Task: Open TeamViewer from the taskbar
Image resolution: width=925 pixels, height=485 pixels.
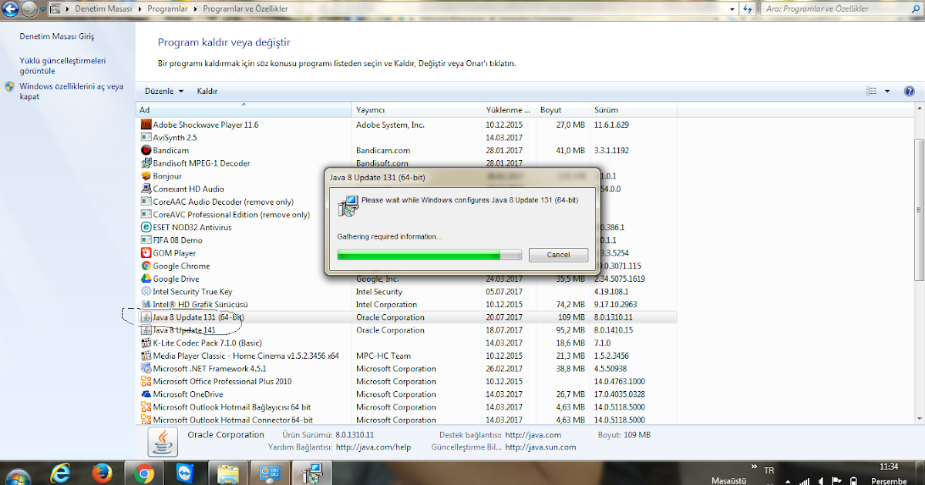Action: click(185, 473)
